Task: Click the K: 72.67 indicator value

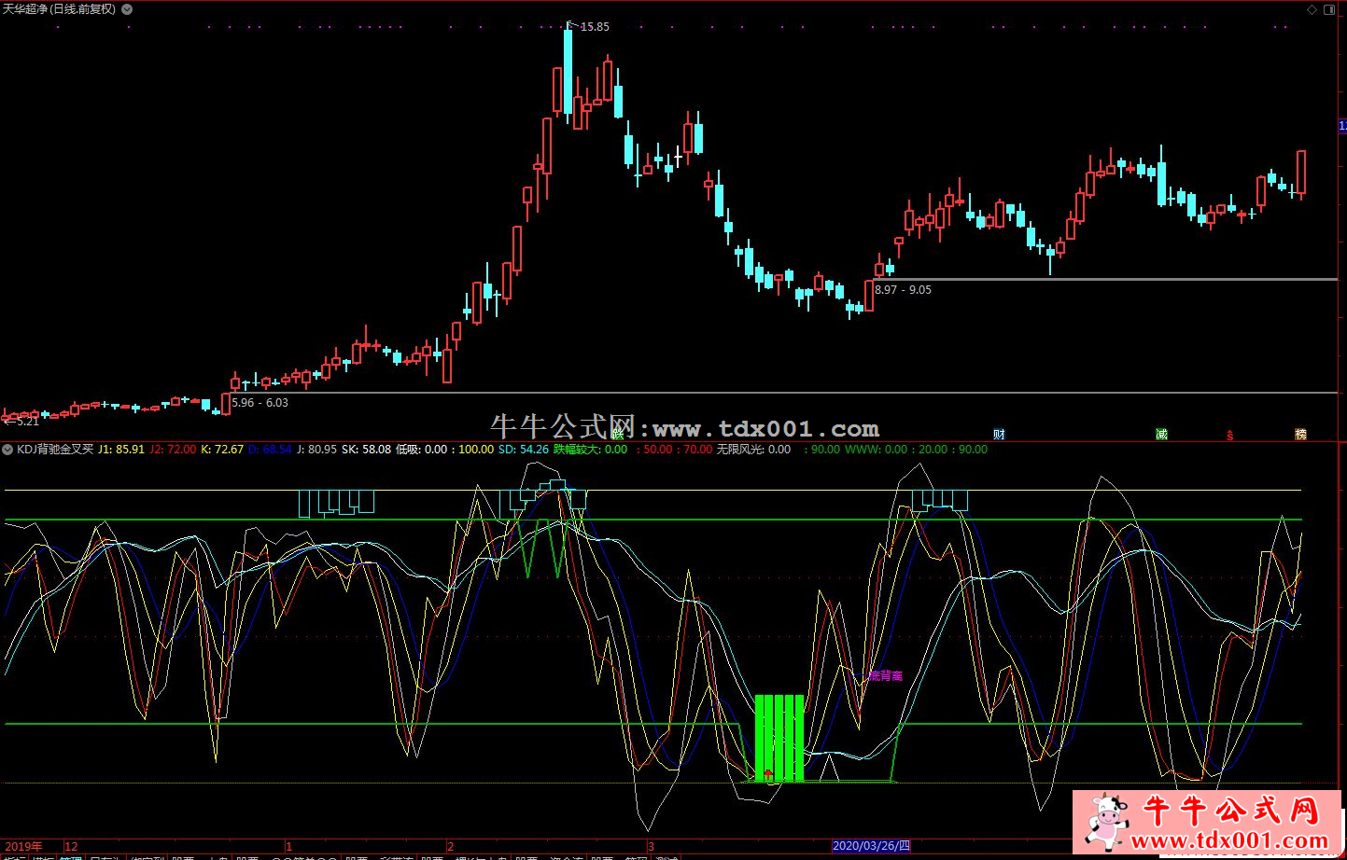Action: click(222, 450)
